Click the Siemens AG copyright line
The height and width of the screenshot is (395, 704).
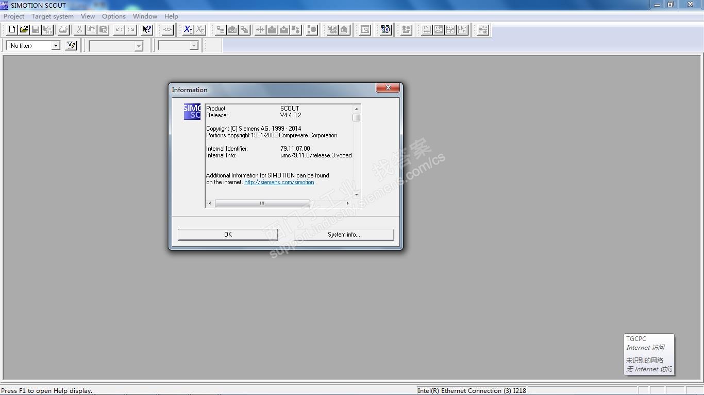pos(254,129)
